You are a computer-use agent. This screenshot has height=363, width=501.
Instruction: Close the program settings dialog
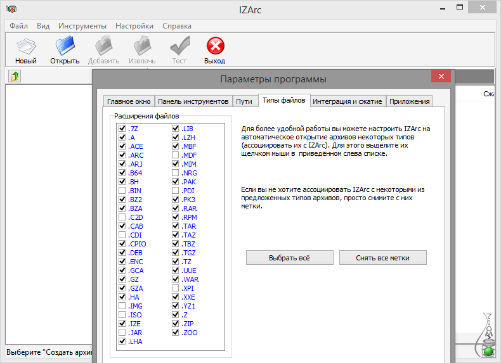tap(441, 76)
